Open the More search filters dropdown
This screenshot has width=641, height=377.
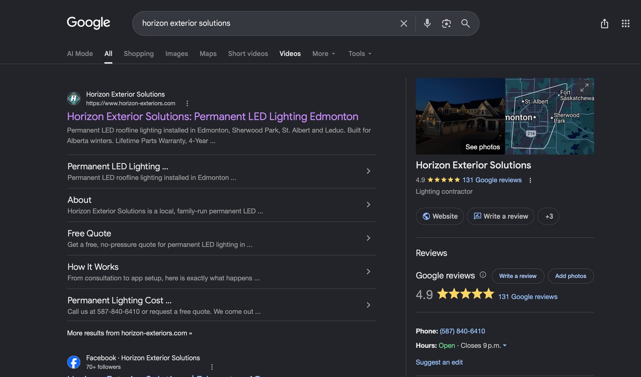click(x=324, y=54)
